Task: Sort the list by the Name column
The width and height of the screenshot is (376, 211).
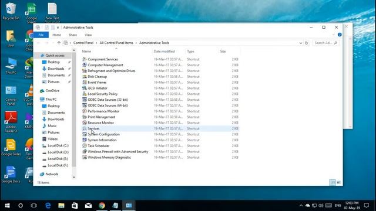Action: pos(86,51)
